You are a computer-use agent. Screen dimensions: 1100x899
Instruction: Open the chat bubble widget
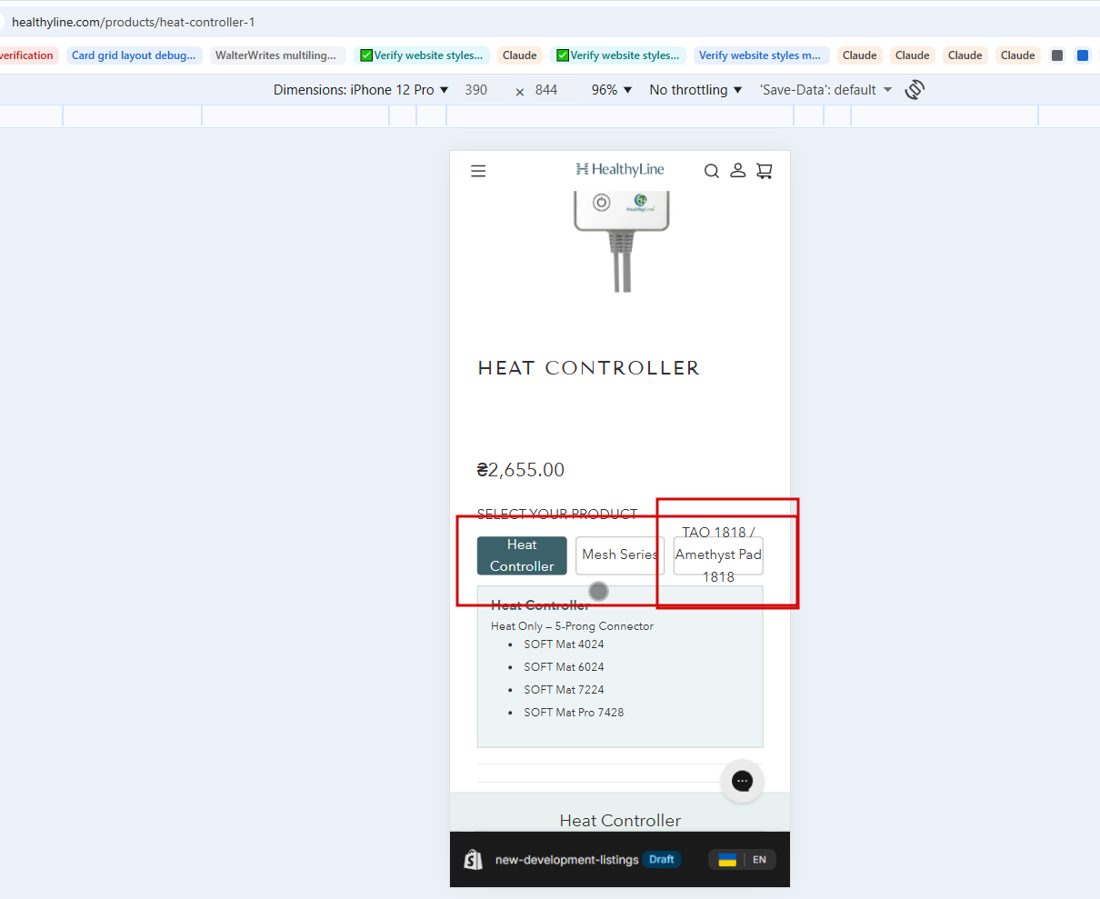coord(743,781)
